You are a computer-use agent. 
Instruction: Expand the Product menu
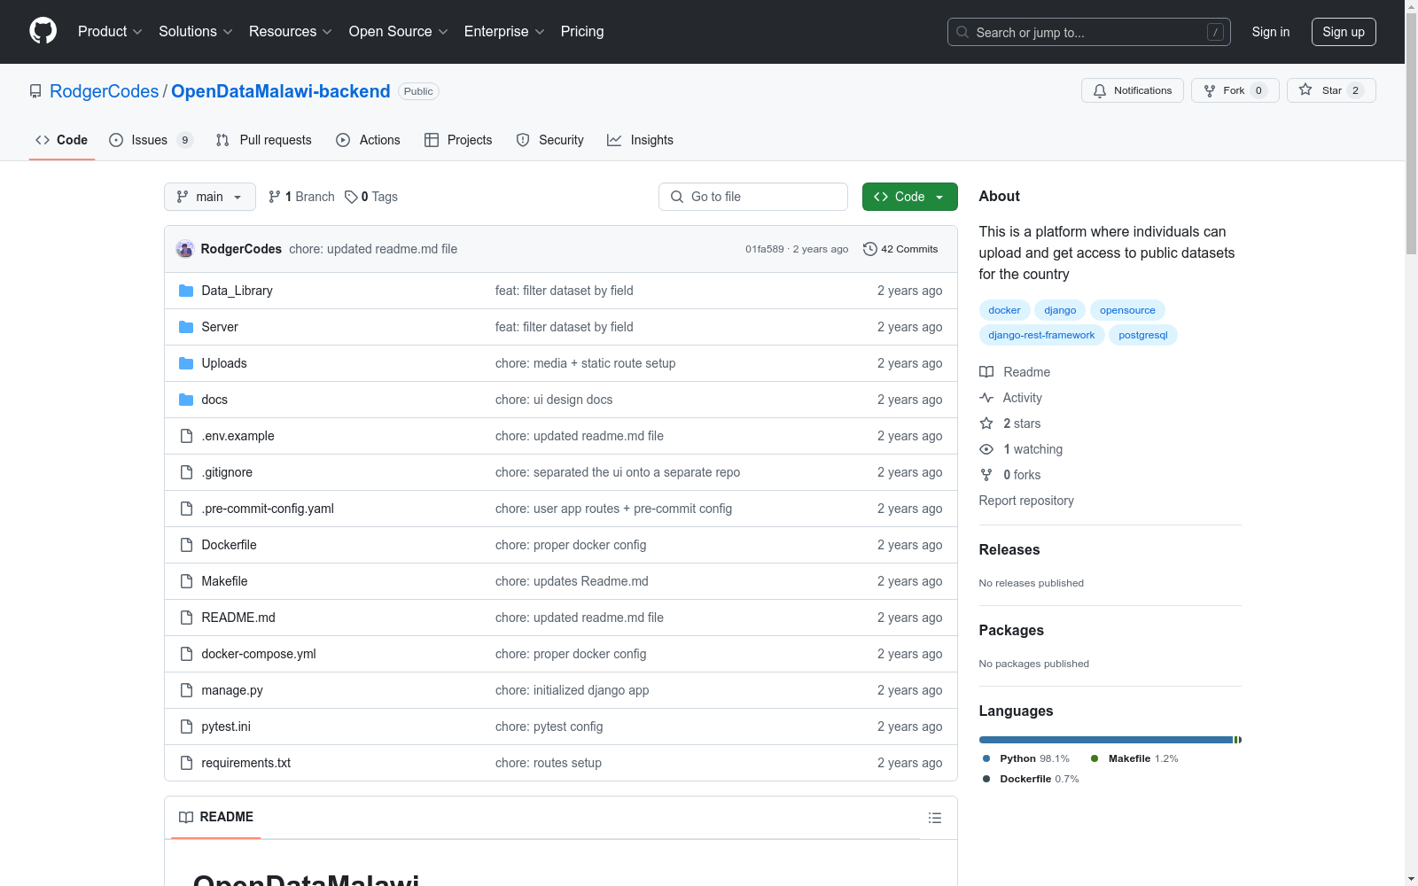click(110, 32)
